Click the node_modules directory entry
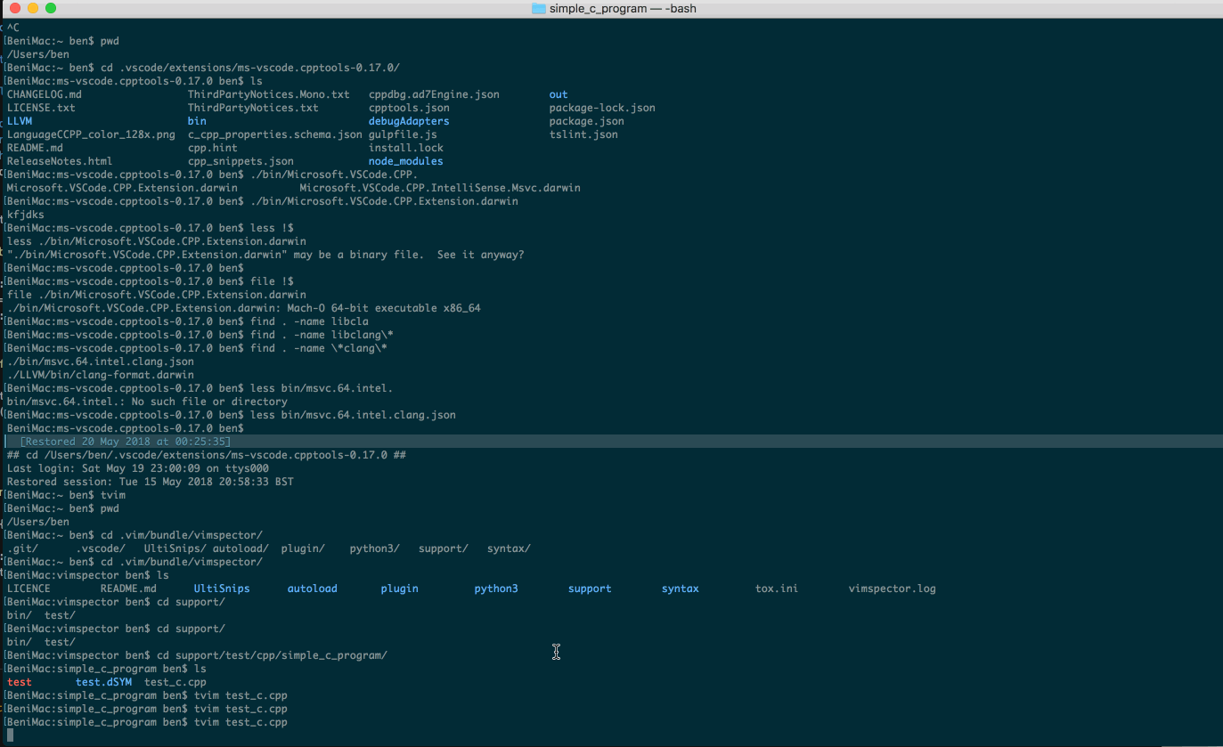Viewport: 1223px width, 747px height. tap(405, 161)
